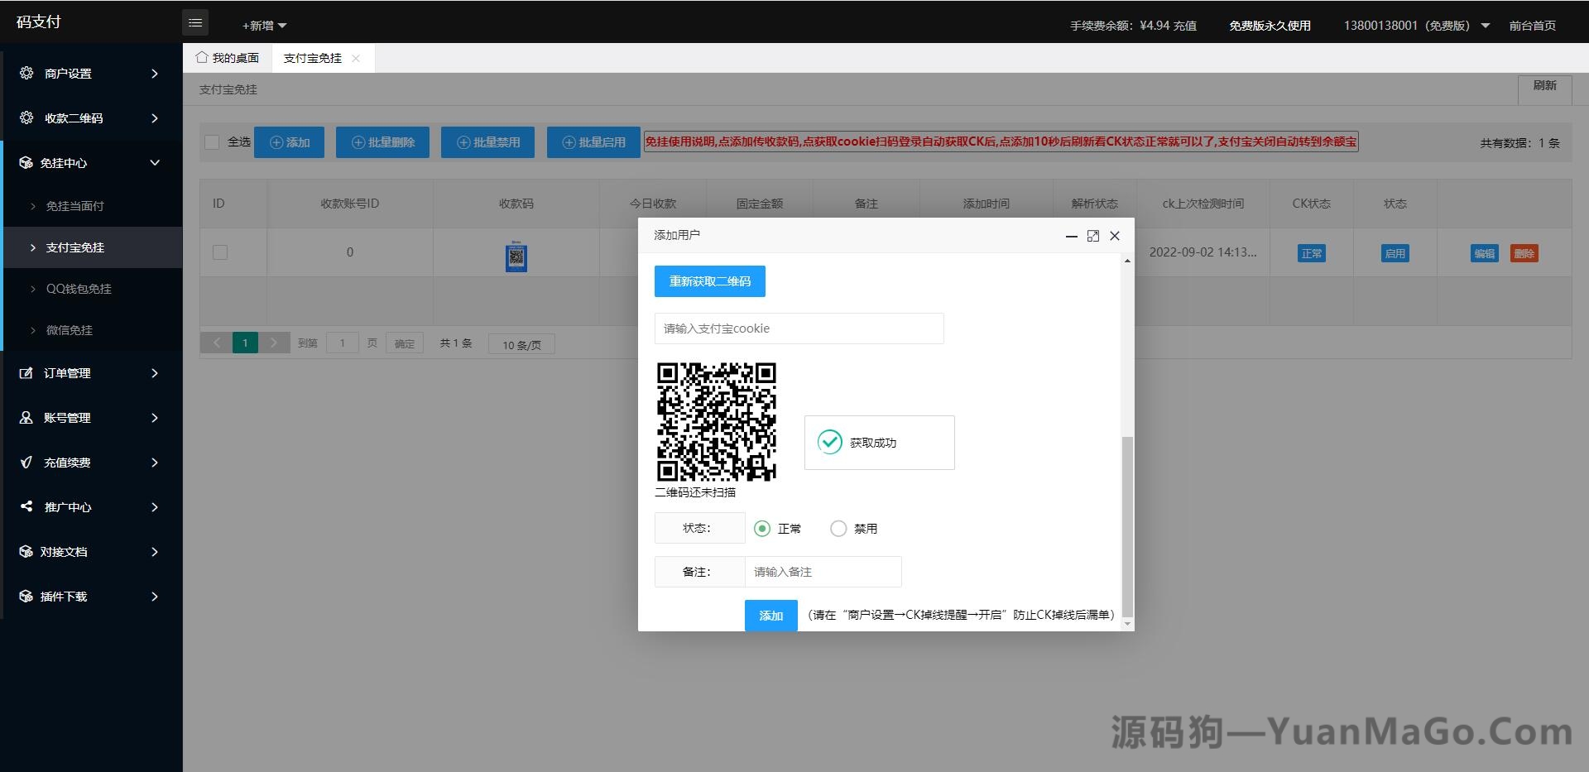Check the table row's selection checkbox
The image size is (1589, 772).
click(x=219, y=252)
